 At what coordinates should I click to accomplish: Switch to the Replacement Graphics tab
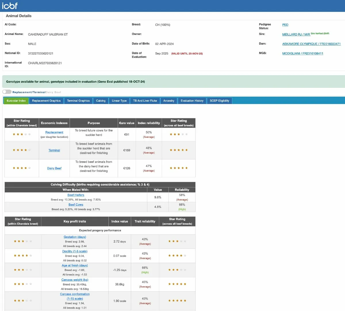(x=46, y=101)
